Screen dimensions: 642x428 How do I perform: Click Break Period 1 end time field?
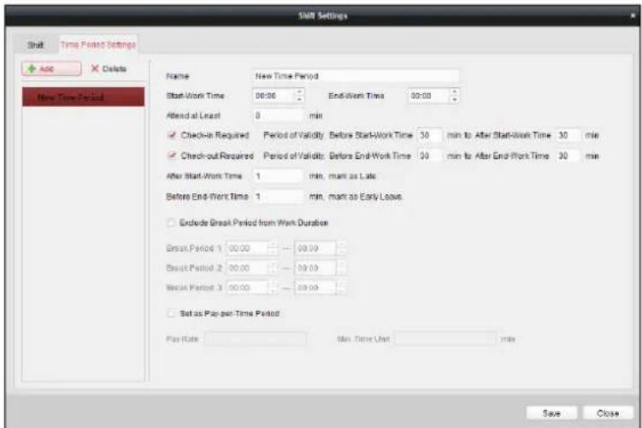[x=315, y=249]
